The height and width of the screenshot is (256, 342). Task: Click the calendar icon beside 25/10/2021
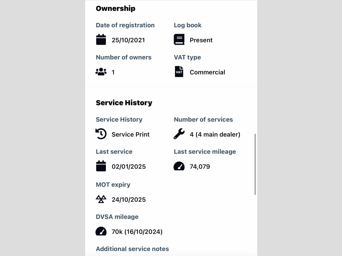(x=101, y=39)
